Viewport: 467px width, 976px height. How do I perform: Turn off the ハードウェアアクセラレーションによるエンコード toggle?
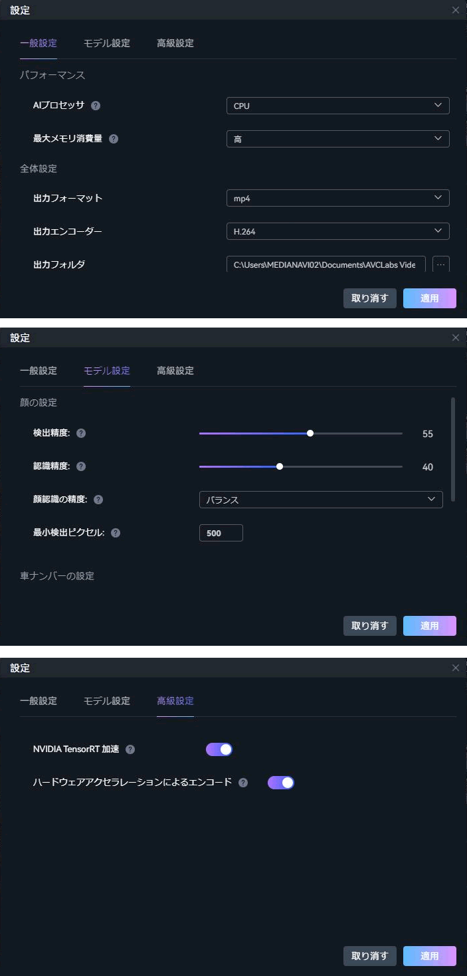click(280, 783)
